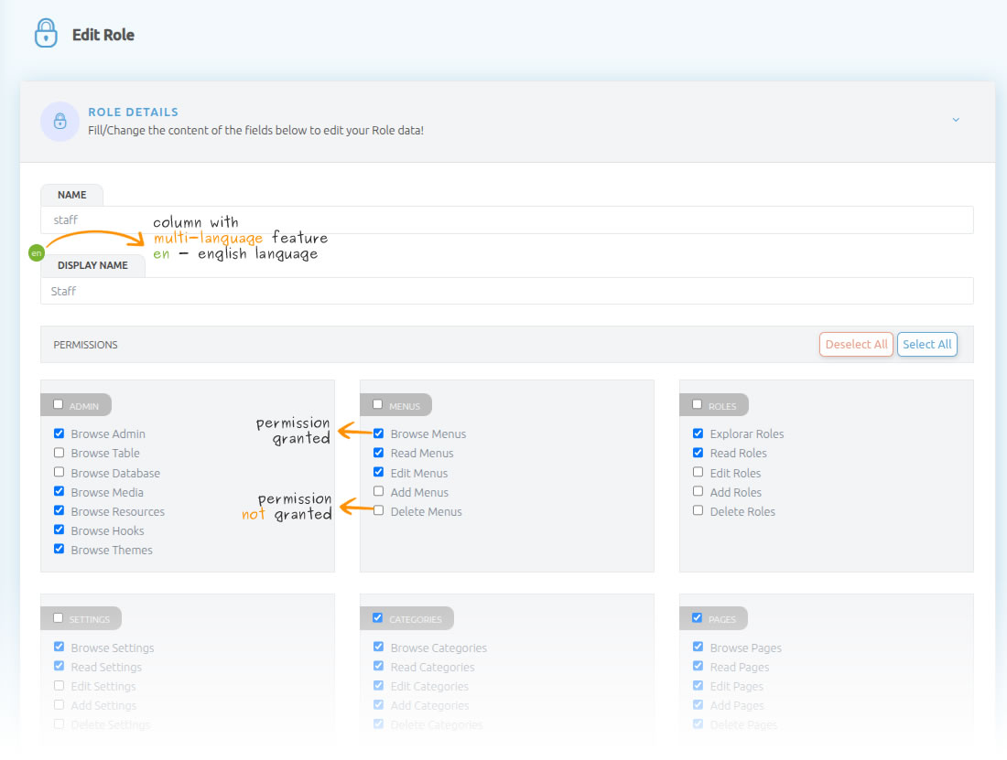Focus the Name input containing staff
Screen dimensions: 1007x760
coord(507,220)
